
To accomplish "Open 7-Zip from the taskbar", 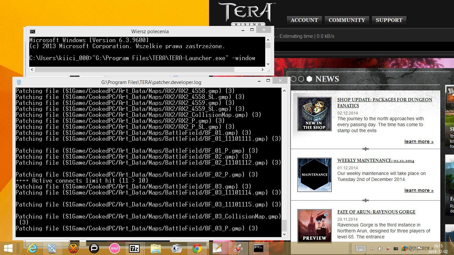I will 134,248.
